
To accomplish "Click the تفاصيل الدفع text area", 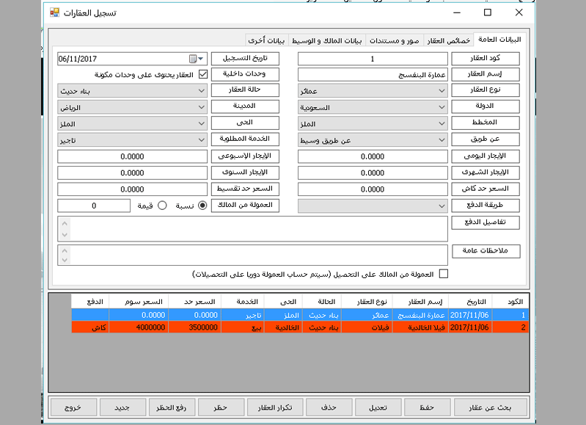I will tap(252, 228).
